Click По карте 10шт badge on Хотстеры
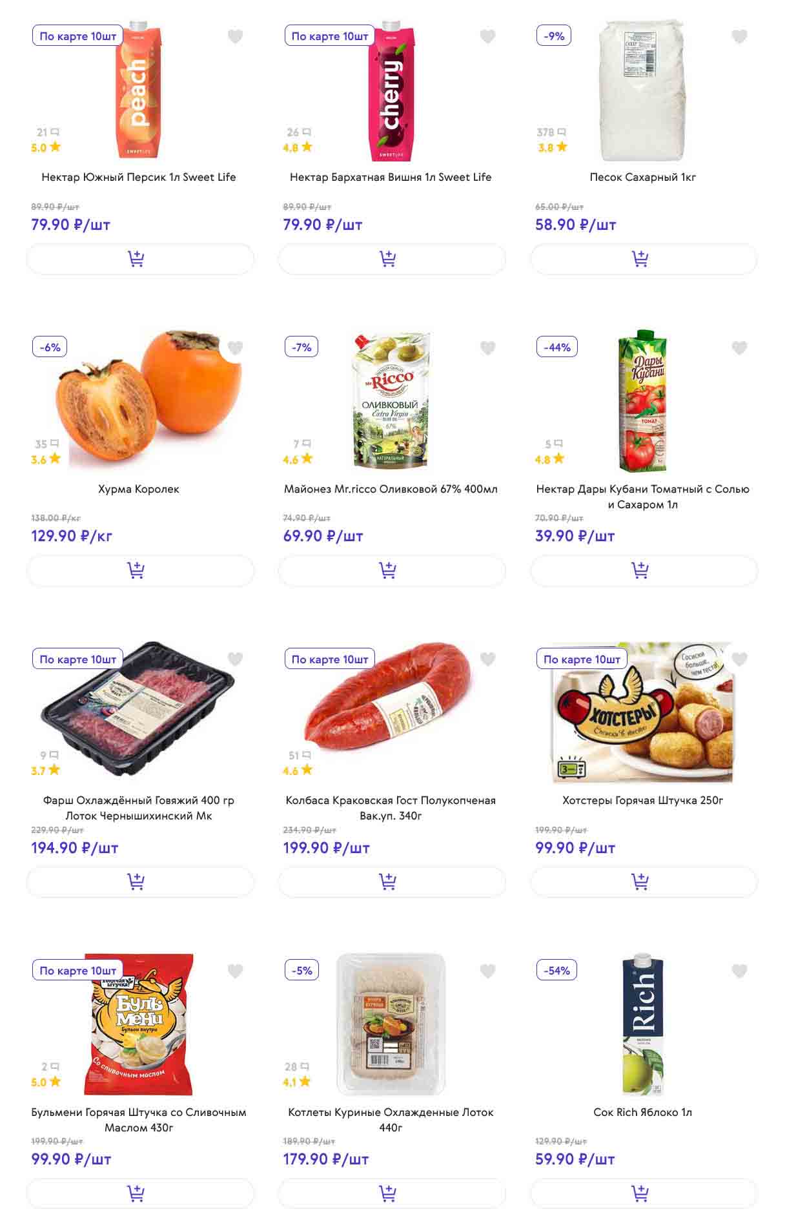Image resolution: width=796 pixels, height=1229 pixels. 582,659
